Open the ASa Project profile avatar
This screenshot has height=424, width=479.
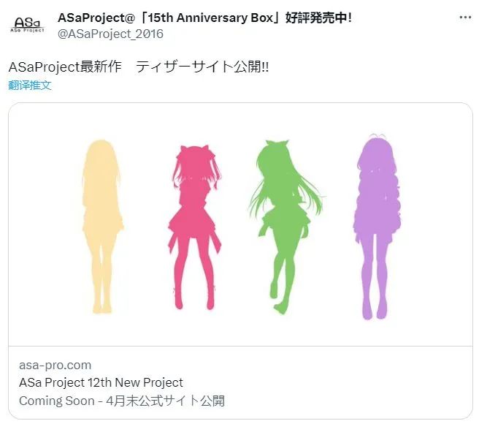28,26
